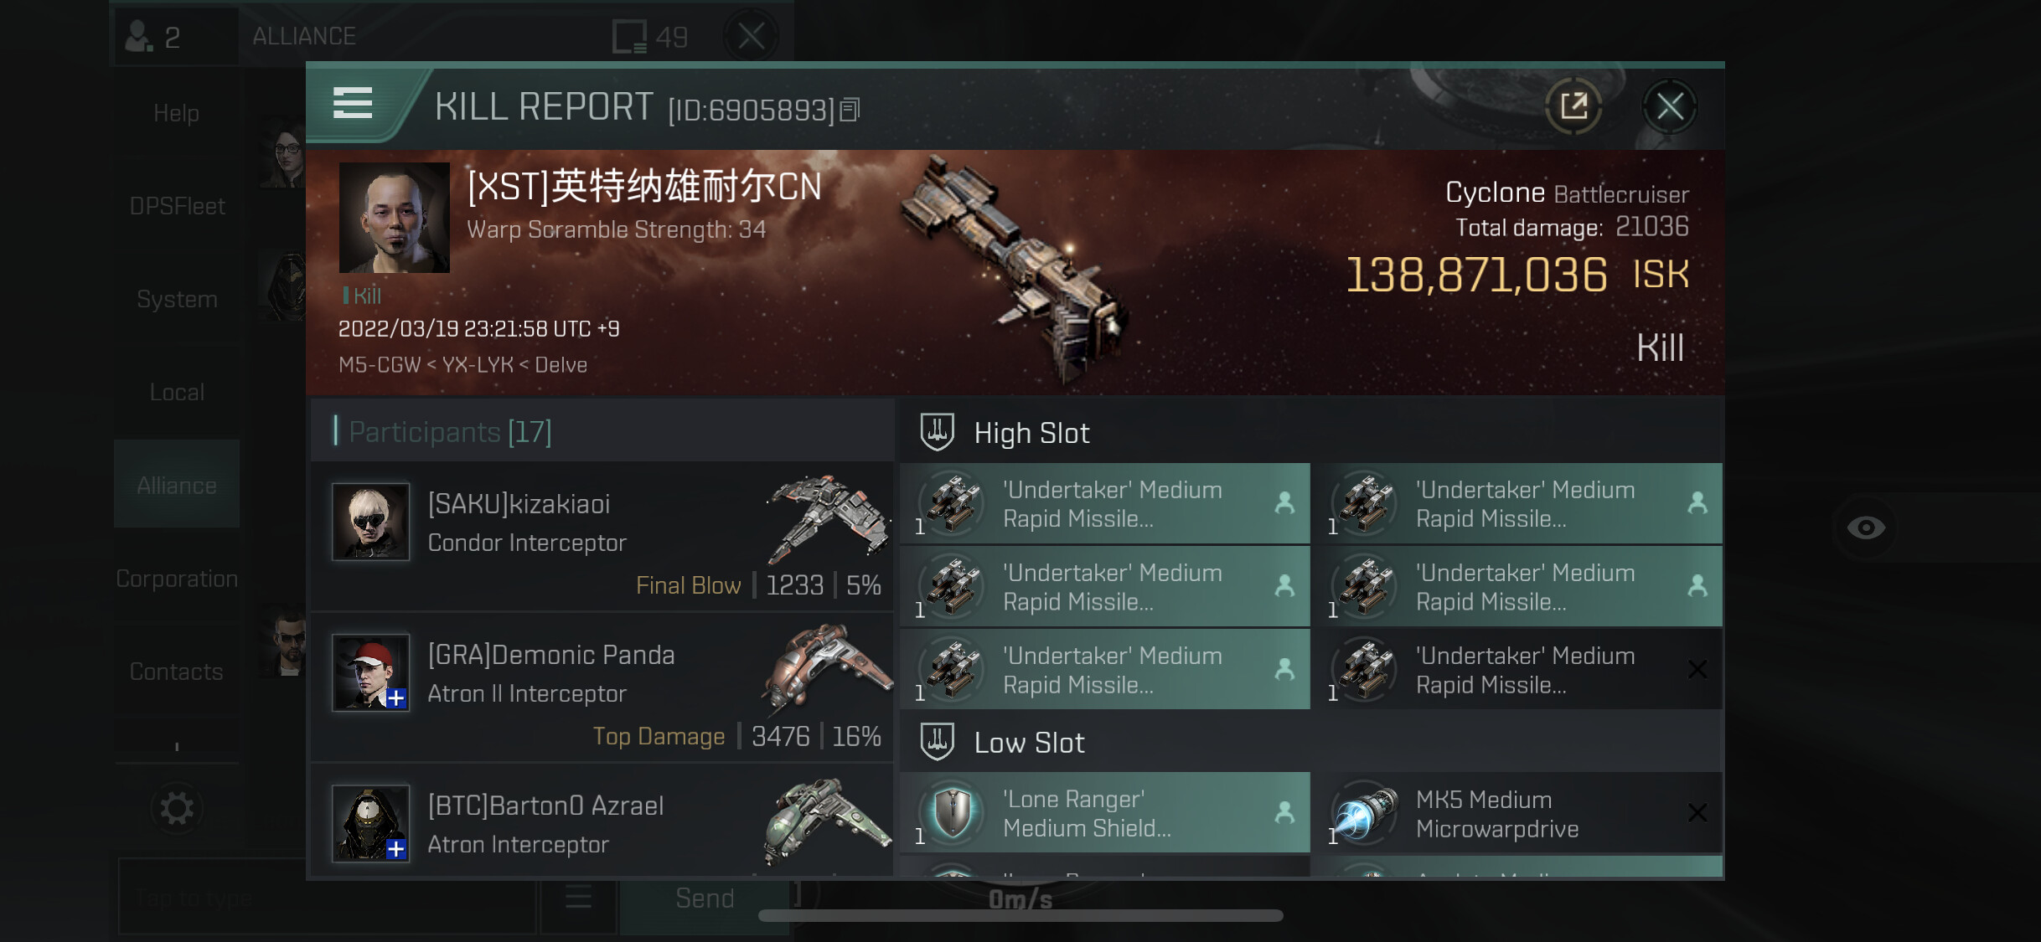Close the Alliance chat panel

(751, 36)
